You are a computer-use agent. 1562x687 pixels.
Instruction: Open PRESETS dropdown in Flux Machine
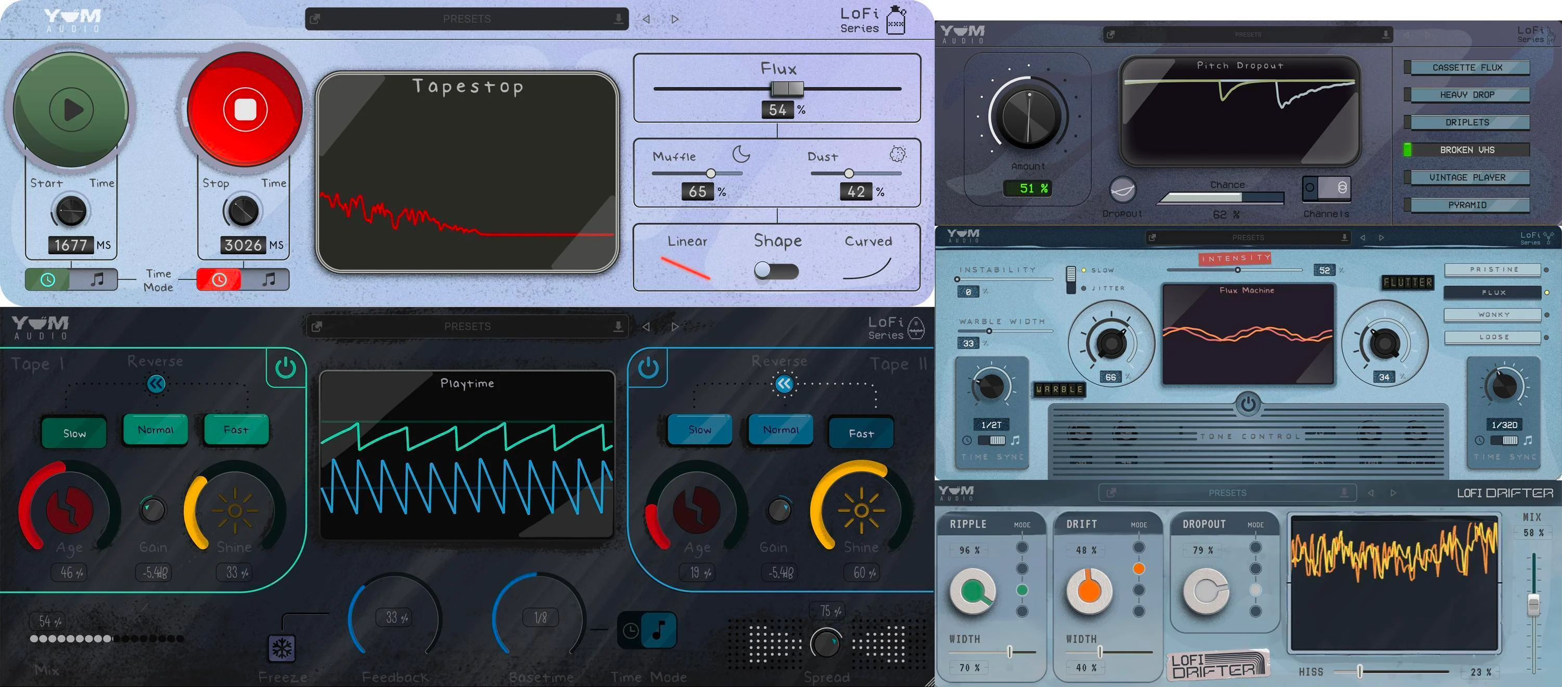tap(1248, 238)
